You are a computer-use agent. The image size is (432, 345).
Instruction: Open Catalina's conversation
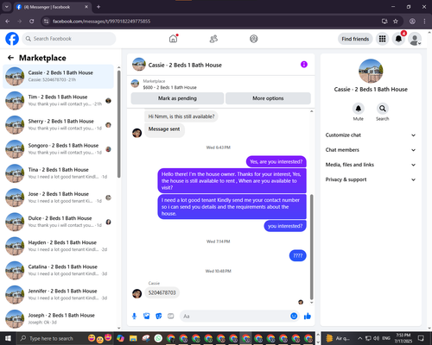(x=58, y=270)
